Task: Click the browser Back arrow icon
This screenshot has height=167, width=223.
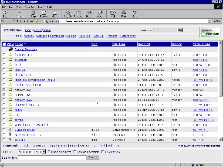Action: click(x=6, y=13)
